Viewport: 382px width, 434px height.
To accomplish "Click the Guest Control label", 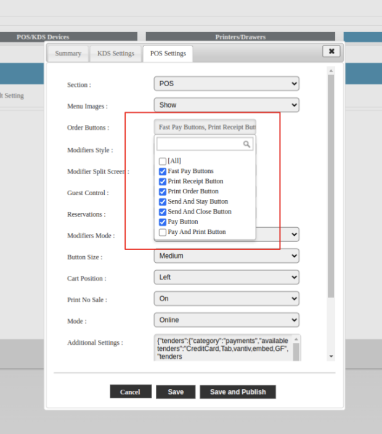I will [88, 193].
